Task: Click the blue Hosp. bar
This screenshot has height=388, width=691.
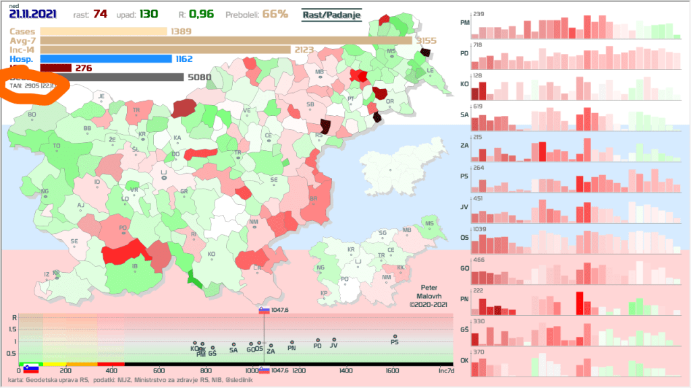Action: [x=106, y=59]
